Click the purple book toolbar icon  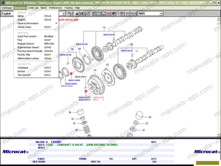point(114,14)
